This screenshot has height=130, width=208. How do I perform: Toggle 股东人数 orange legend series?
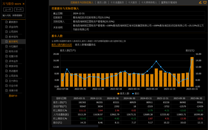[x=123, y=94]
